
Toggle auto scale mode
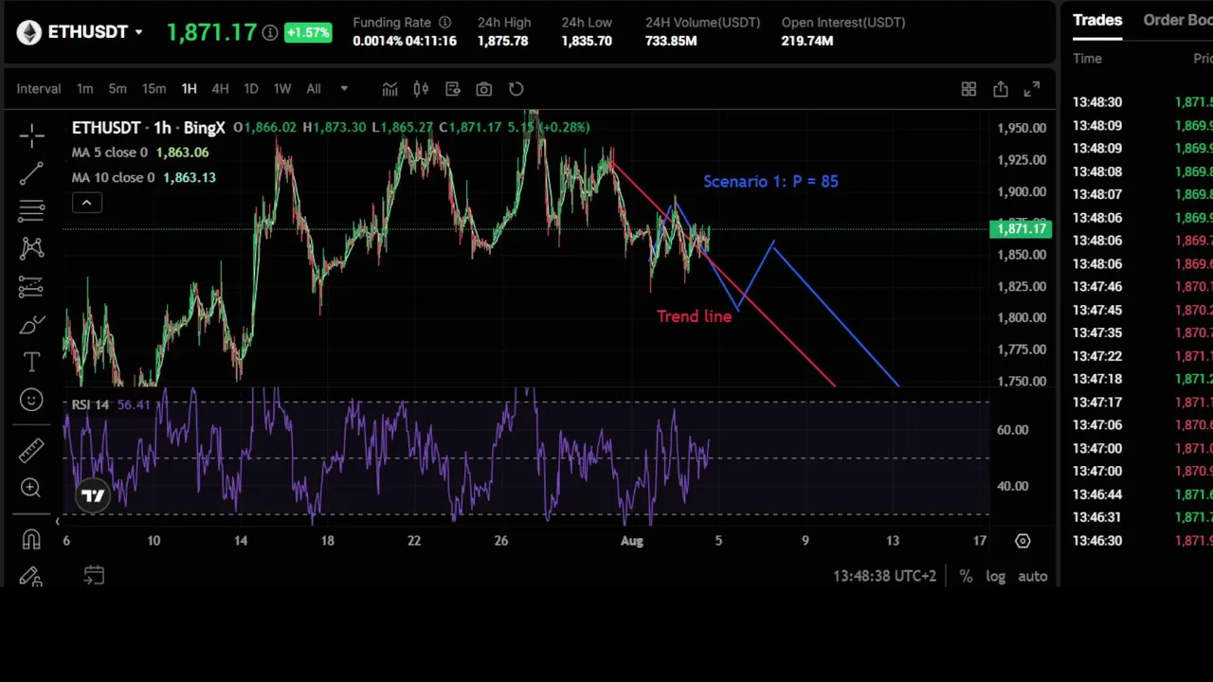click(1033, 576)
